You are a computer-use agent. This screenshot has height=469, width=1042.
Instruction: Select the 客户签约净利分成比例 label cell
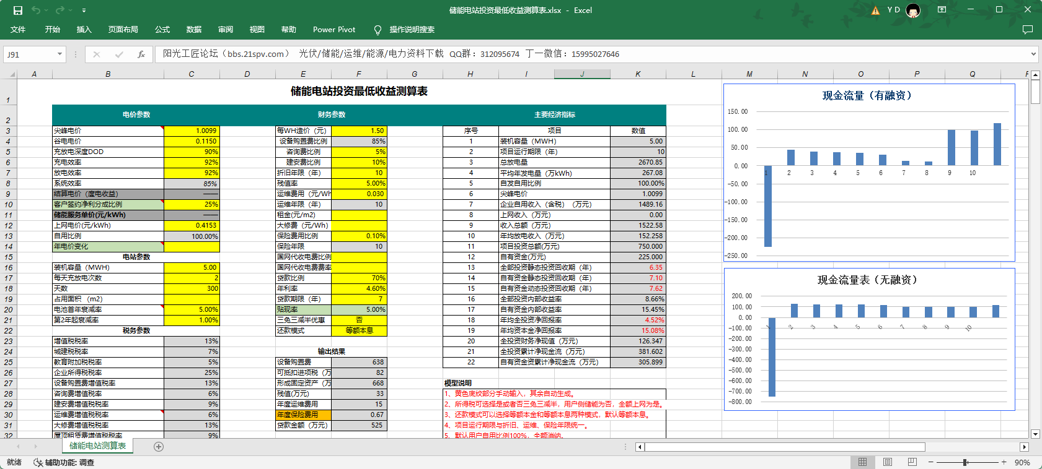tap(108, 204)
